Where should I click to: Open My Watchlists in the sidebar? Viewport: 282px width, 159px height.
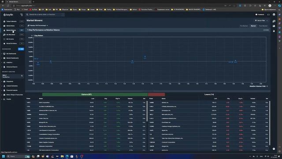click(11, 34)
